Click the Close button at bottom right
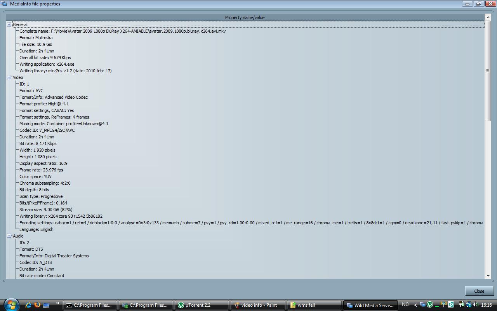Viewport: 497px width, 311px height. pyautogui.click(x=479, y=291)
